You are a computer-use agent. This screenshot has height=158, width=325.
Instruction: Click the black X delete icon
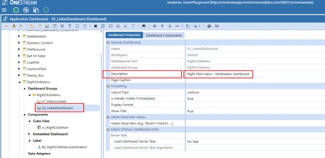coord(95,26)
